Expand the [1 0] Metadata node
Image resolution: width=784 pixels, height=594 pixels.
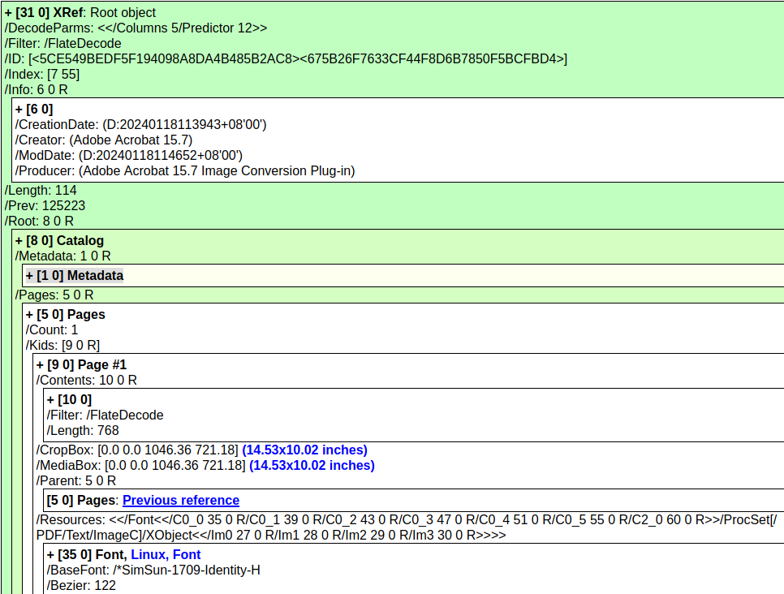(x=29, y=276)
